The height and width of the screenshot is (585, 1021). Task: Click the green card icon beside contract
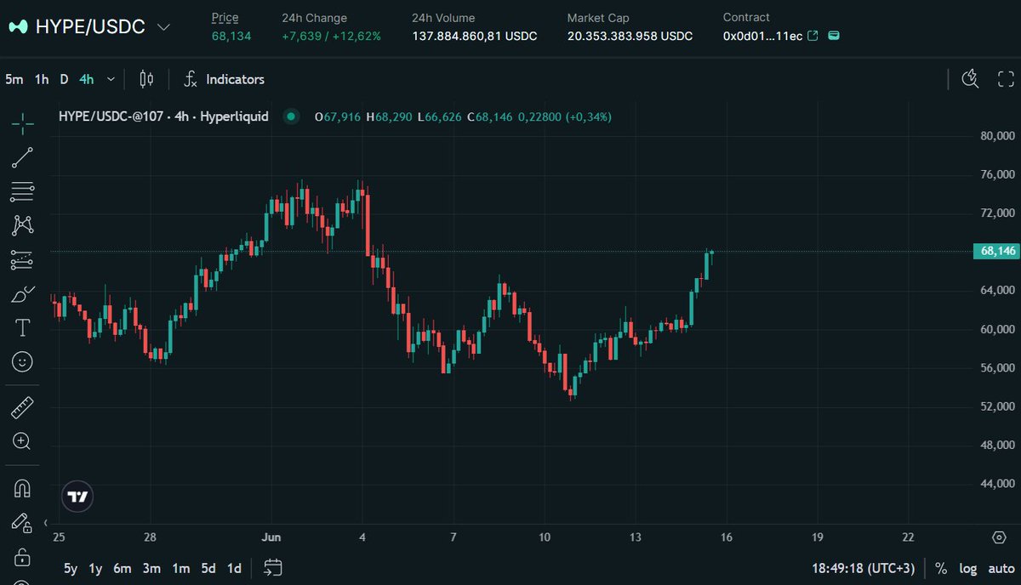834,36
